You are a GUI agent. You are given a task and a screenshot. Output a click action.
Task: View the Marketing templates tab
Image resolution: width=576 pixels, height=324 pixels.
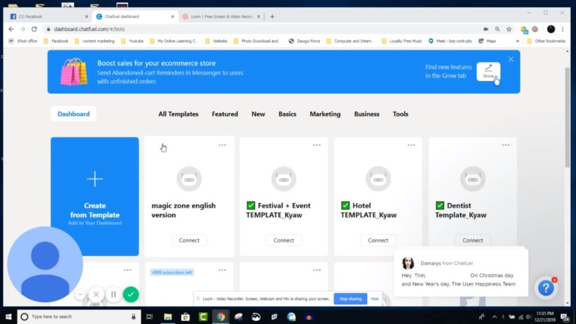point(325,114)
